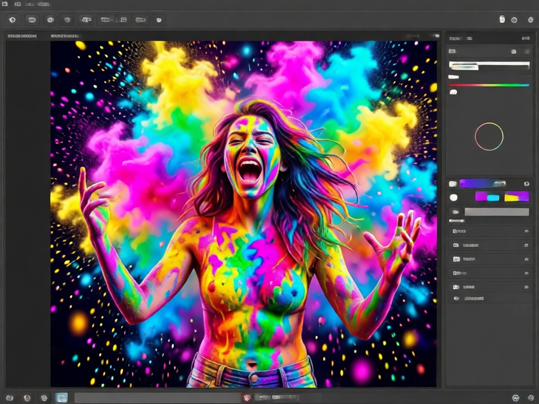Image resolution: width=539 pixels, height=404 pixels.
Task: Switch to the second document tab above canvas
Action: pyautogui.click(x=65, y=36)
